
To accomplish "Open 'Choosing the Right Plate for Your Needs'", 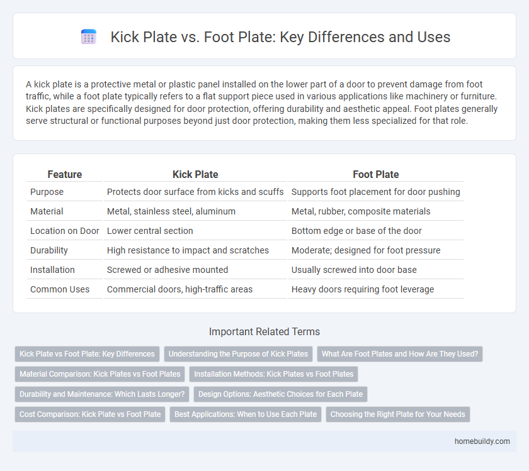I will tap(398, 414).
